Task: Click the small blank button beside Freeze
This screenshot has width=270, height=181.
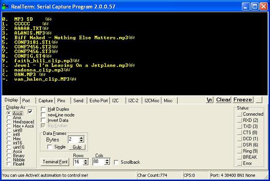Action: tap(259, 100)
